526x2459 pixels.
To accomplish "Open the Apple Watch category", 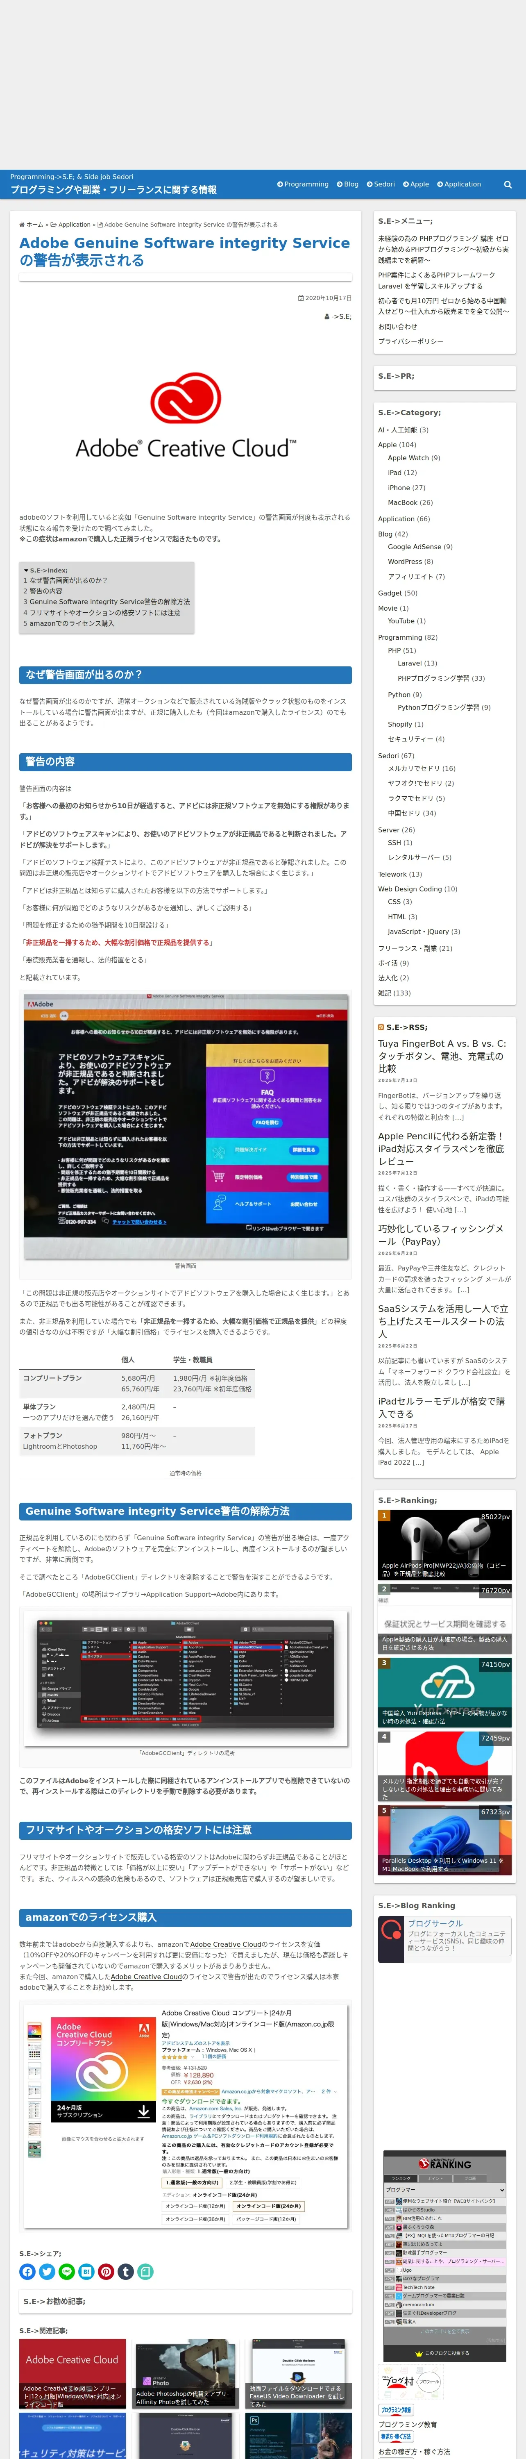I will click(x=408, y=458).
